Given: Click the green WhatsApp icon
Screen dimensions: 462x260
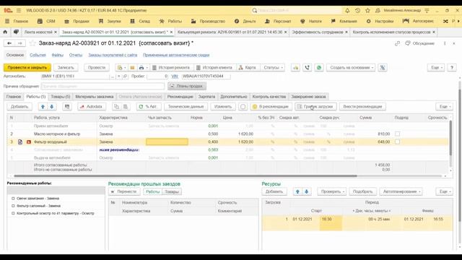Looking at the screenshot, I should coord(319,67).
